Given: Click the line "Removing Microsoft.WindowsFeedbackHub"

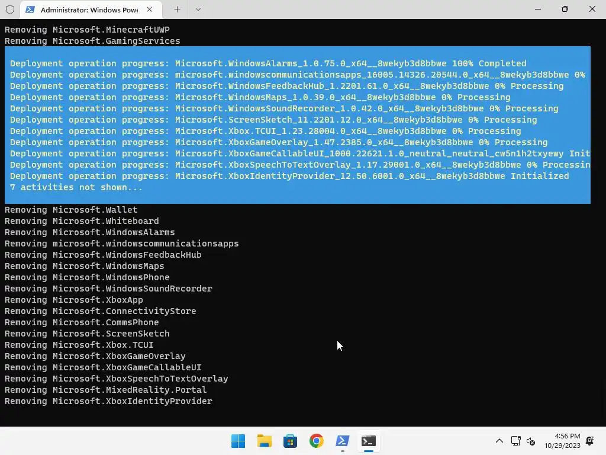Looking at the screenshot, I should [103, 255].
